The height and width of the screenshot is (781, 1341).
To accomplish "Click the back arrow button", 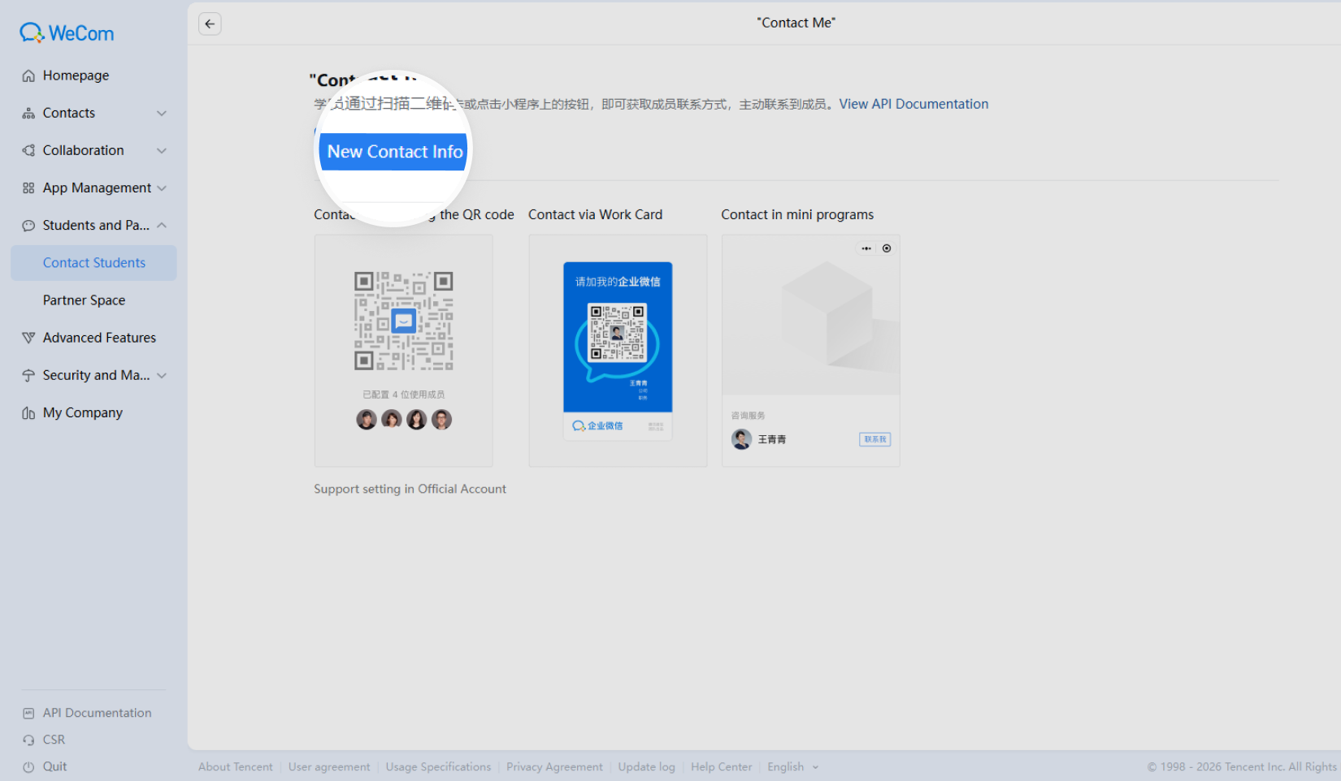I will (210, 24).
